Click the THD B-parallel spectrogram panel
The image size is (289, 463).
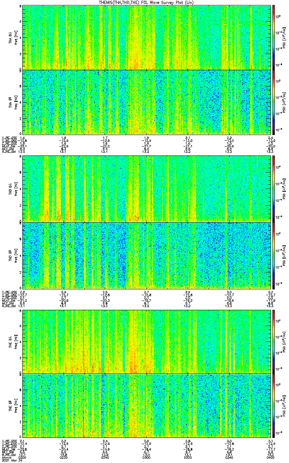(146, 255)
